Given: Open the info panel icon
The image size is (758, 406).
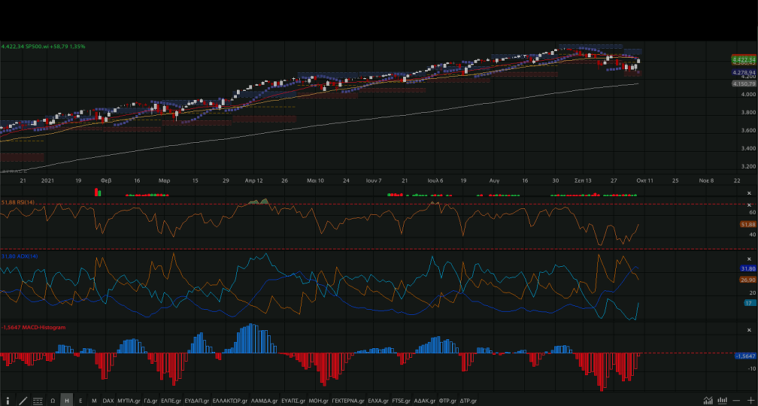Looking at the screenshot, I should (8, 401).
